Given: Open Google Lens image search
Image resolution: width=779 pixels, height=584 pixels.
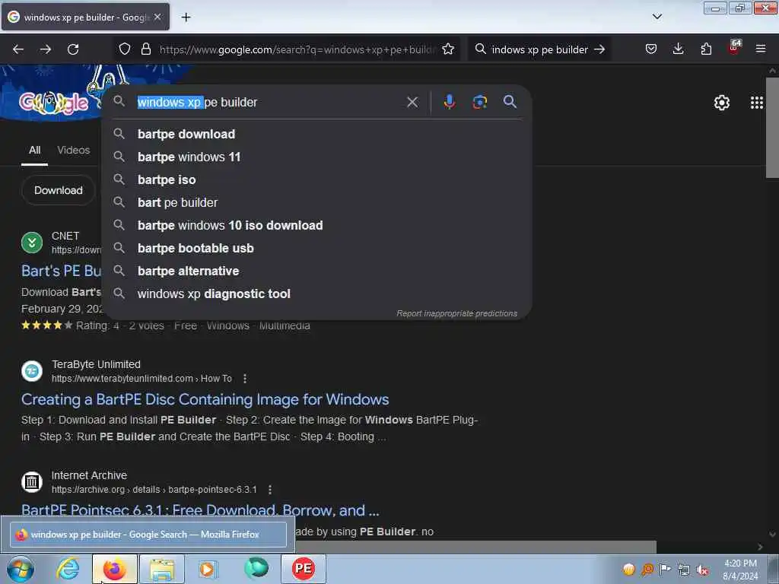Looking at the screenshot, I should click(x=479, y=102).
